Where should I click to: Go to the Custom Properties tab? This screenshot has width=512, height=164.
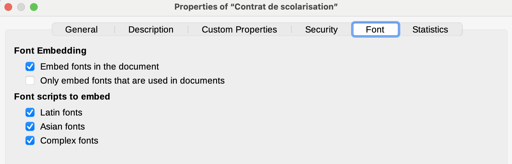[x=239, y=29]
